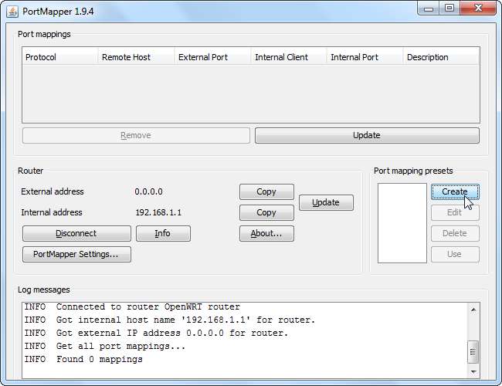Click the PortMapper Java icon in title bar
This screenshot has height=386, width=502.
click(x=12, y=12)
